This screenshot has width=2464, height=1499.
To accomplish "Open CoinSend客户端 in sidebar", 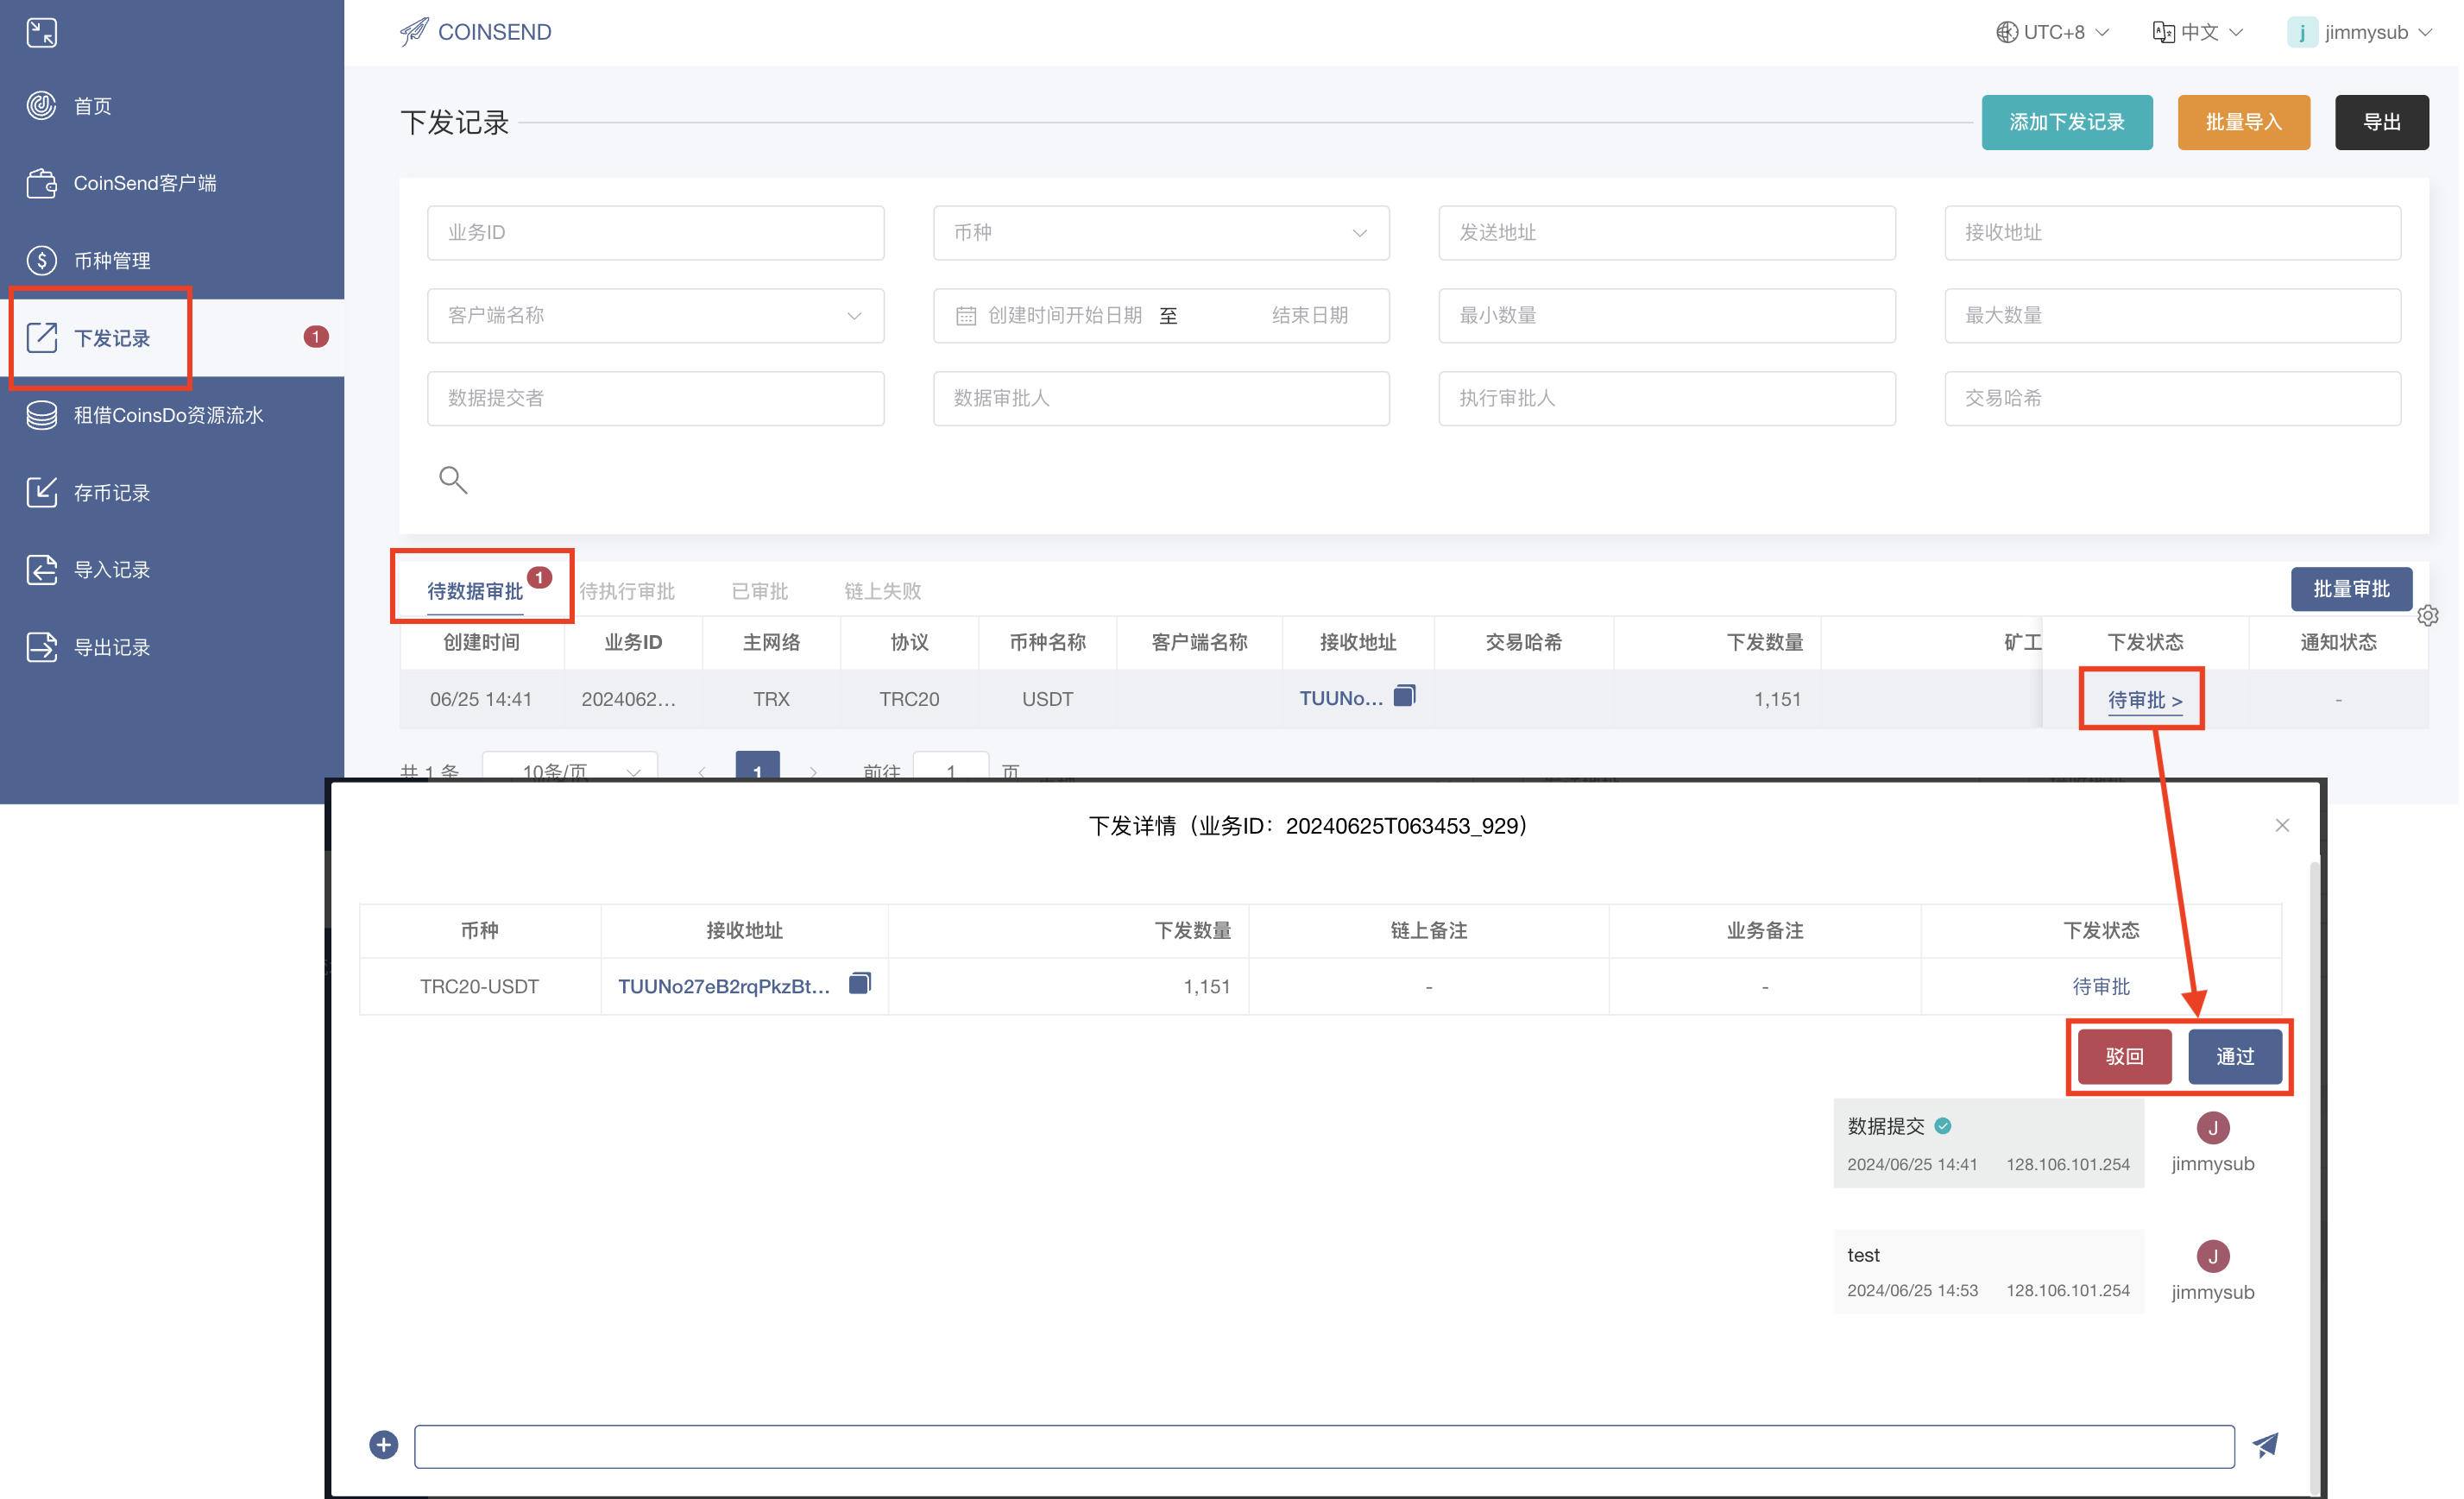I will pos(144,183).
